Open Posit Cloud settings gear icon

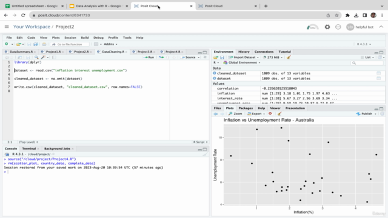(x=327, y=27)
